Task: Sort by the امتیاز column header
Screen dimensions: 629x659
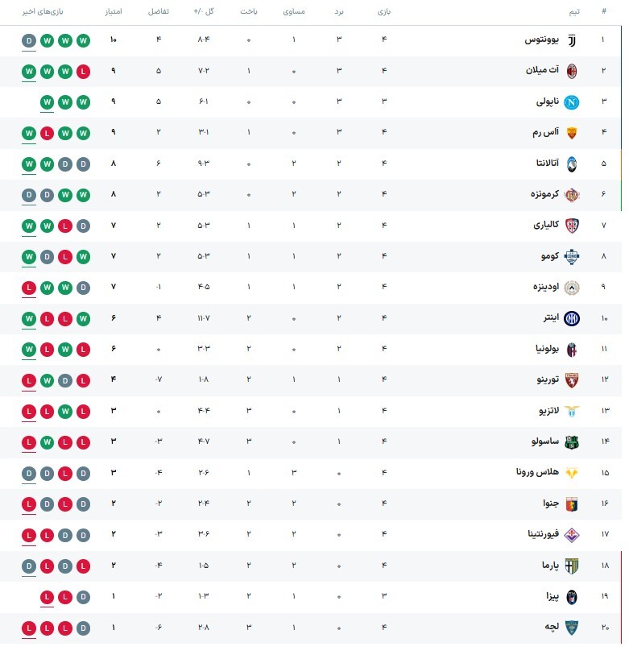Action: [x=114, y=12]
